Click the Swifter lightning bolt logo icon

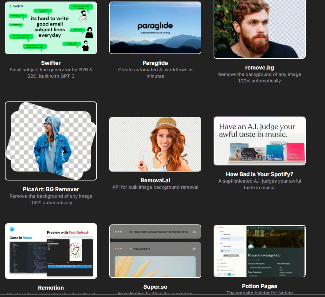coord(10,6)
